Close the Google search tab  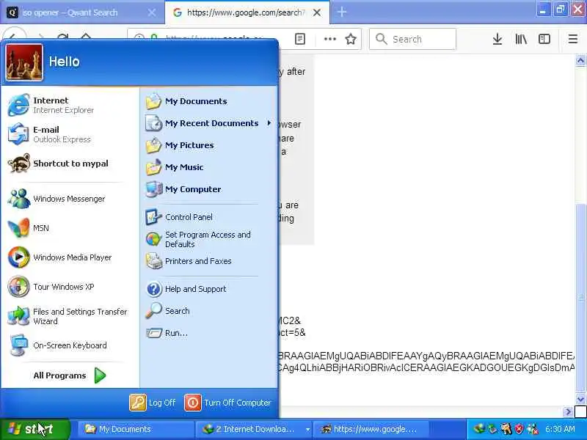coord(317,12)
